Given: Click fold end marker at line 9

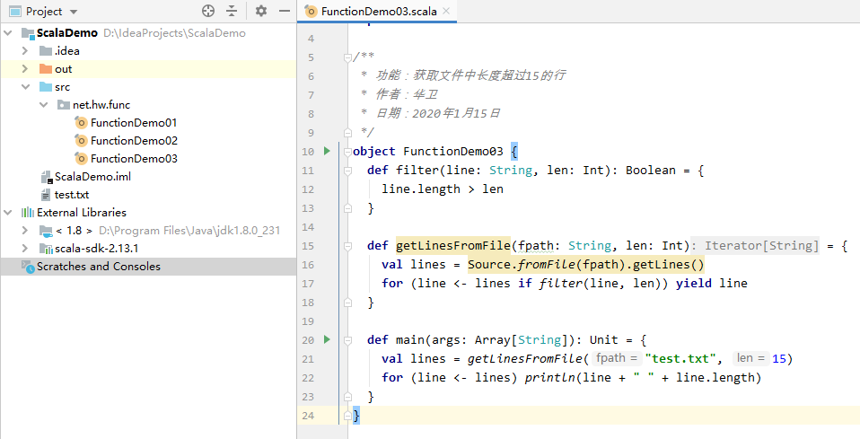Looking at the screenshot, I should (347, 132).
